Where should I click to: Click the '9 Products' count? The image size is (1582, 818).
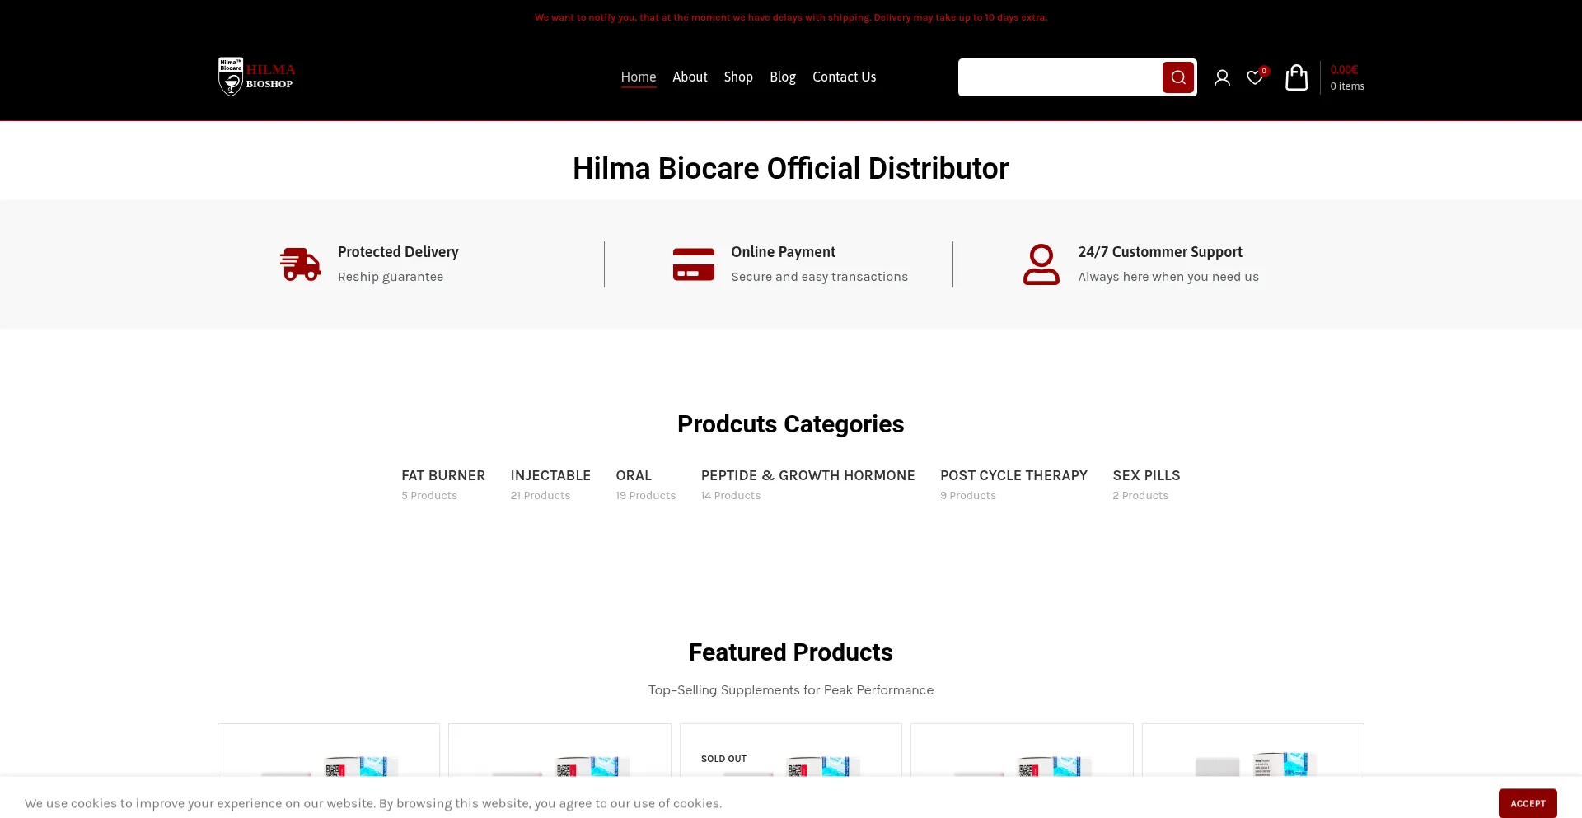[x=968, y=496]
